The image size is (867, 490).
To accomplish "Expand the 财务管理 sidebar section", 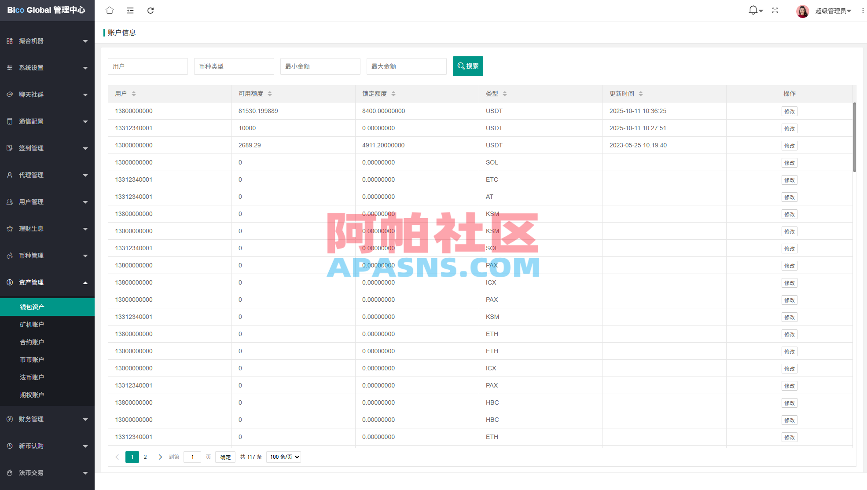I will click(31, 419).
